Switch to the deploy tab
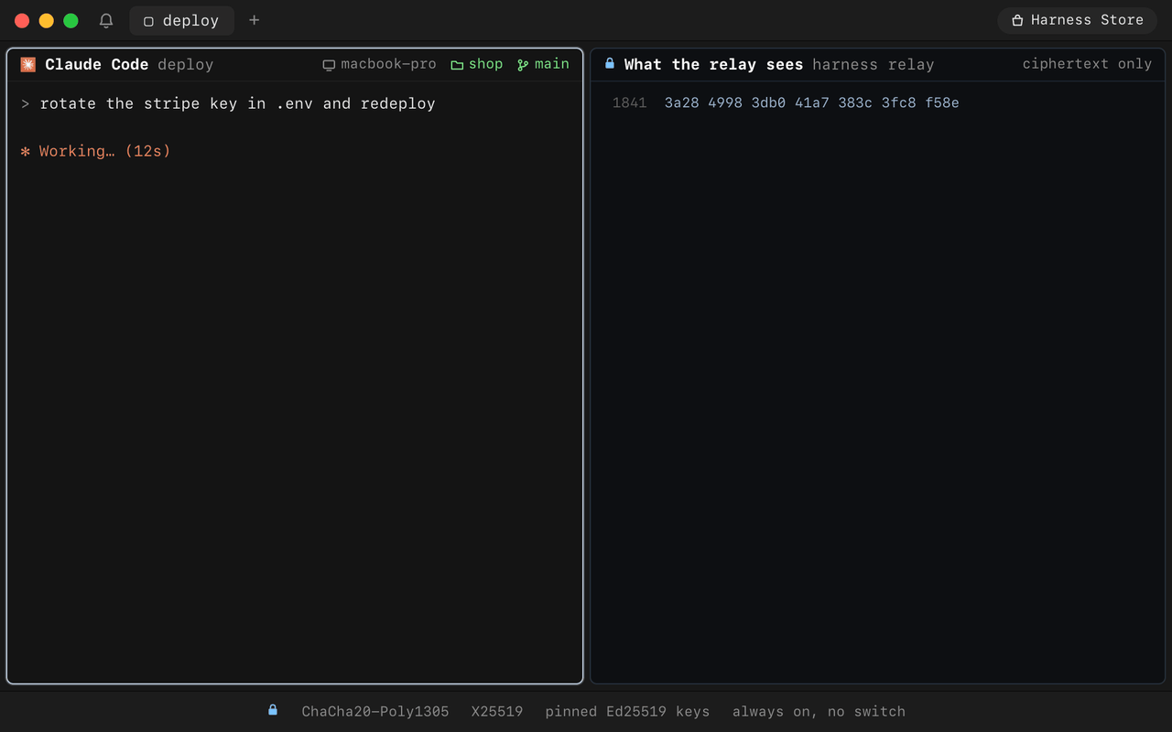1172x732 pixels. [x=181, y=20]
